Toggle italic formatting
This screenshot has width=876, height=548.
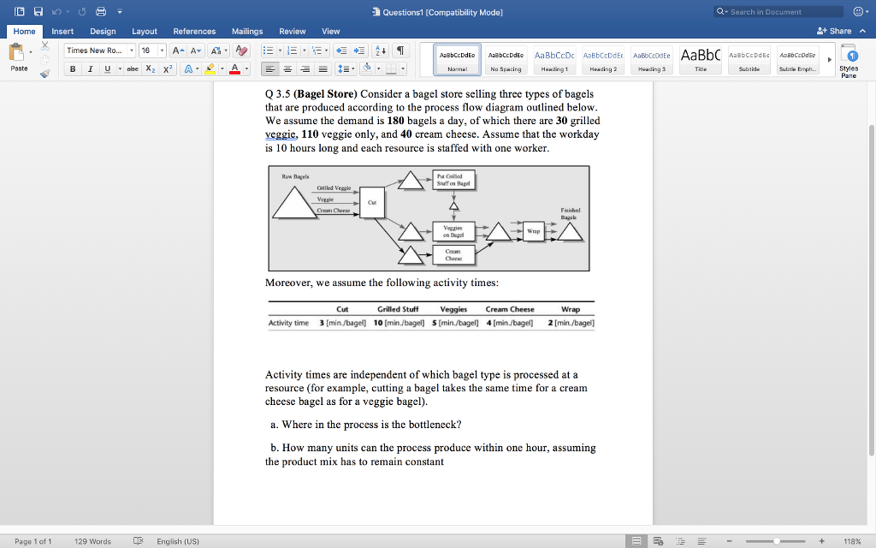click(x=90, y=68)
